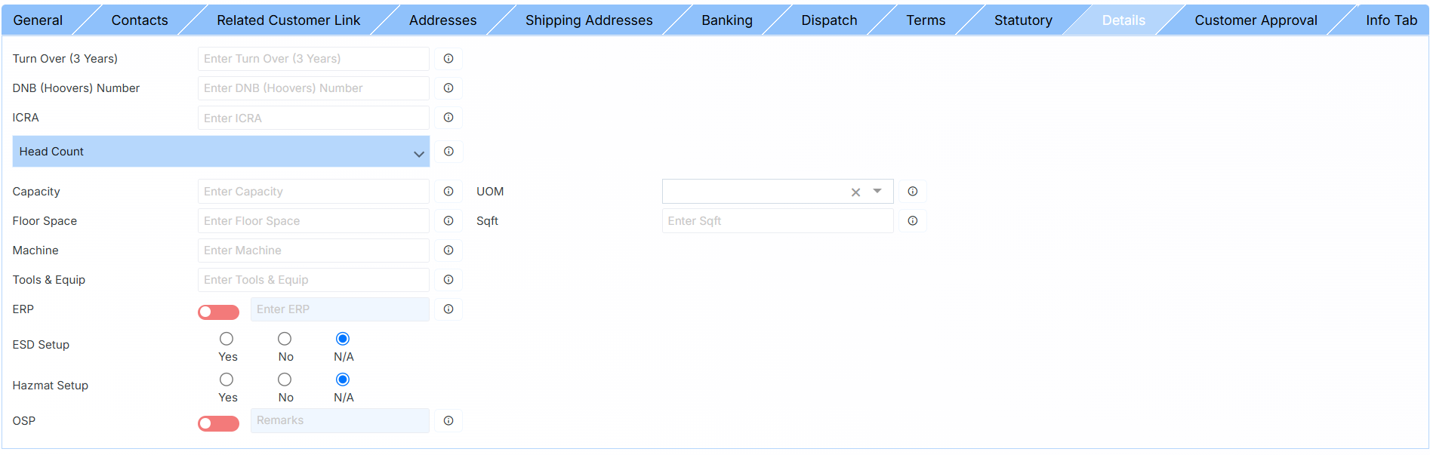This screenshot has width=1430, height=455.
Task: Click info icon next to ICRA field
Action: [448, 118]
